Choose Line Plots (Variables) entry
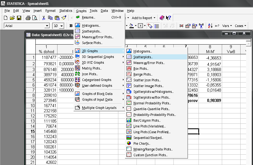Screen dimensions: 253x165 pos(156,126)
